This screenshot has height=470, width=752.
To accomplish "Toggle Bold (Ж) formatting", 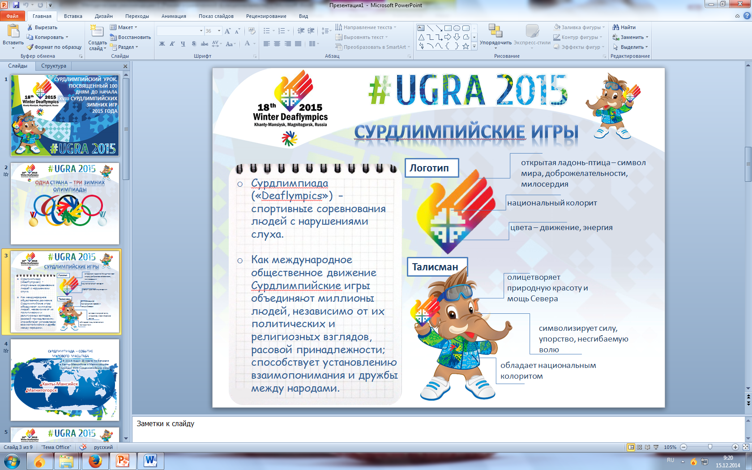I will click(x=162, y=43).
